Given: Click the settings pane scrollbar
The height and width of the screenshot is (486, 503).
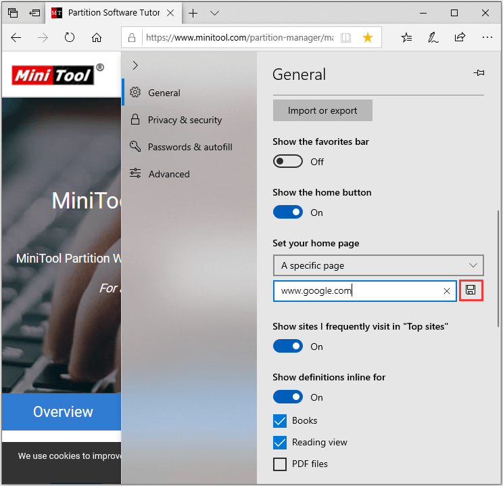Looking at the screenshot, I should point(498,269).
